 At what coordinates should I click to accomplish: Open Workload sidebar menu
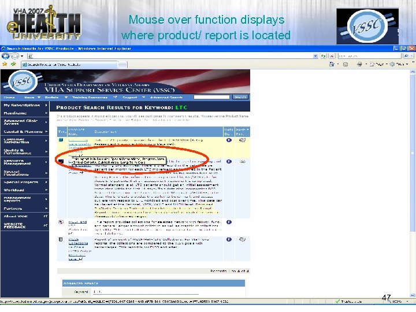pyautogui.click(x=25, y=190)
